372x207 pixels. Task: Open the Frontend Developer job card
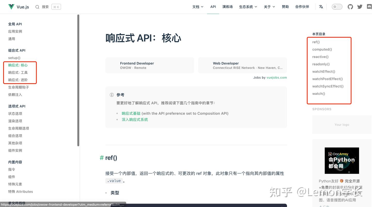pyautogui.click(x=150, y=65)
